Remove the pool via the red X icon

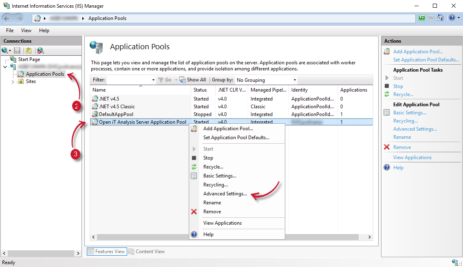387,147
